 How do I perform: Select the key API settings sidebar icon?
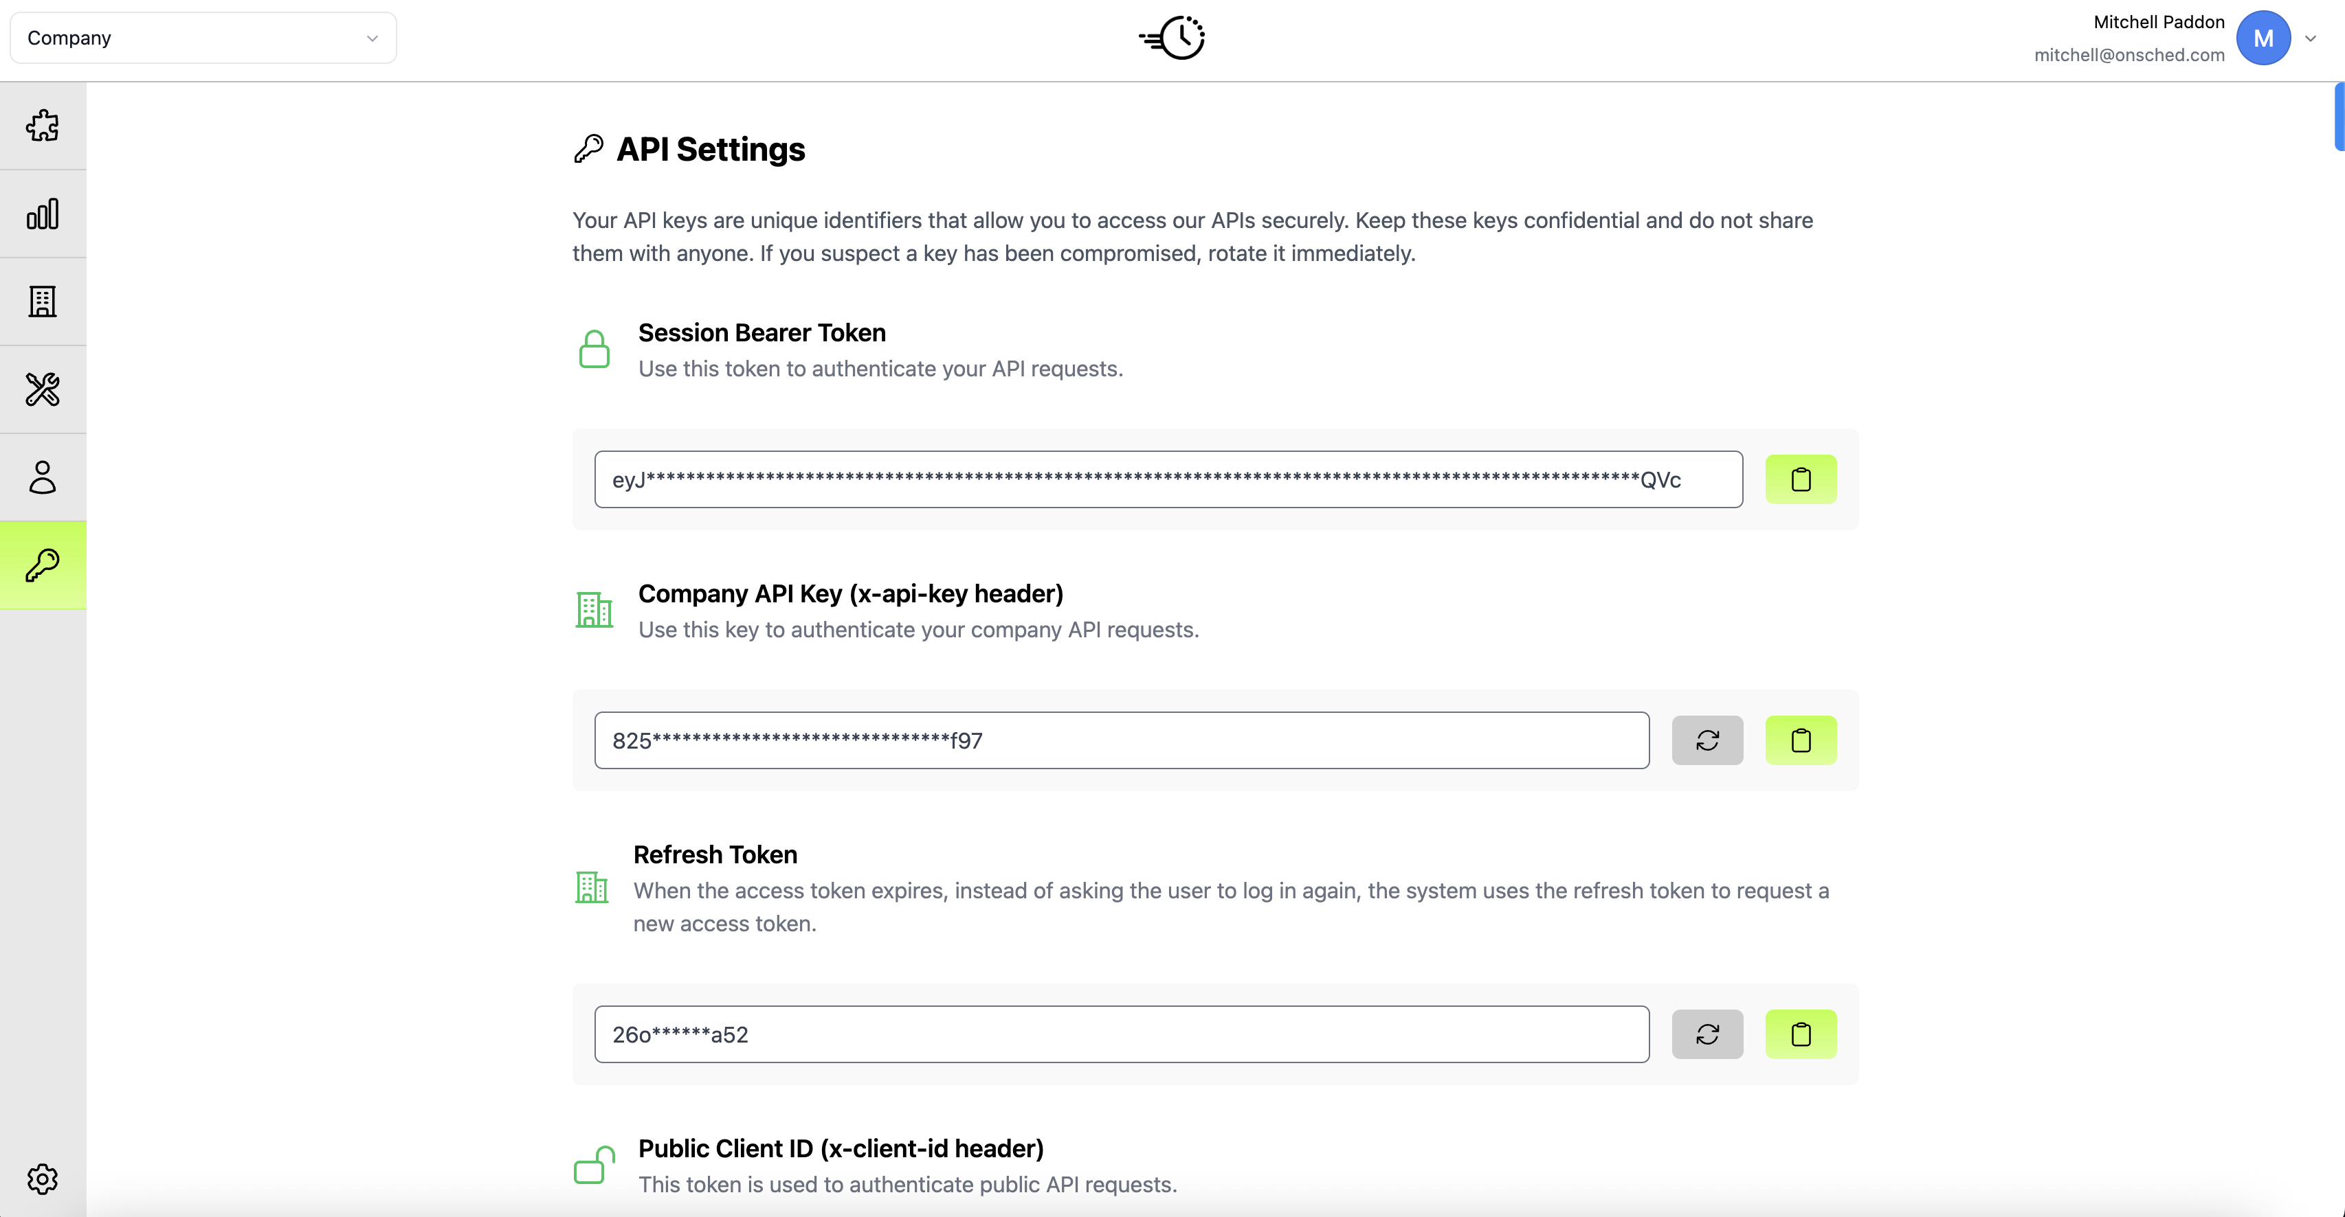click(x=43, y=565)
